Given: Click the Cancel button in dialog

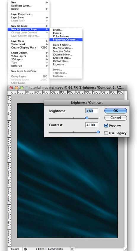Looking at the screenshot, I should click(116, 118).
